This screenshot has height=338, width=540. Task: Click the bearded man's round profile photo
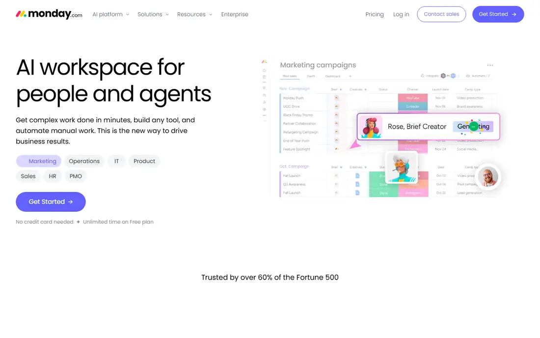pos(488,176)
